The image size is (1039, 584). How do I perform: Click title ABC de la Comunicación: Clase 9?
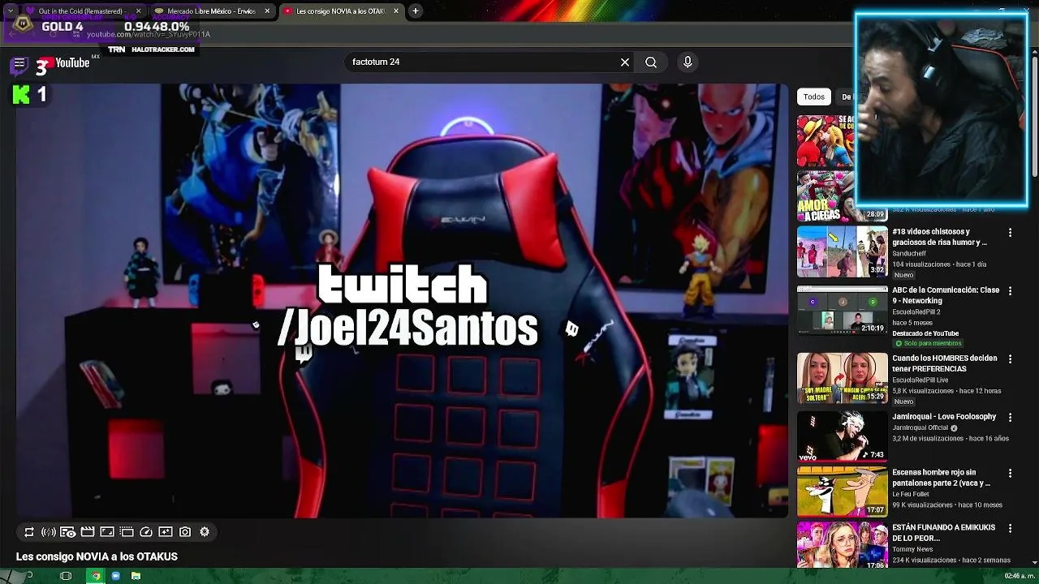click(946, 295)
